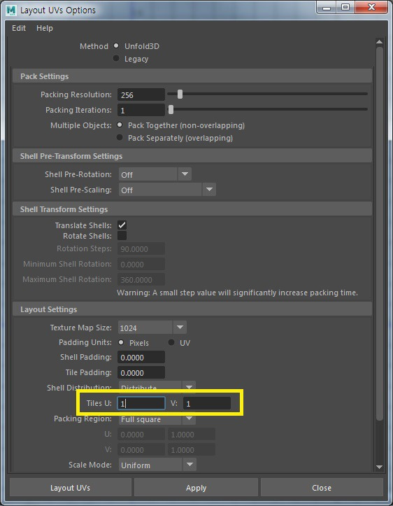Select the Legacy method radio button
Viewport: 393px width, 506px height.
click(116, 58)
